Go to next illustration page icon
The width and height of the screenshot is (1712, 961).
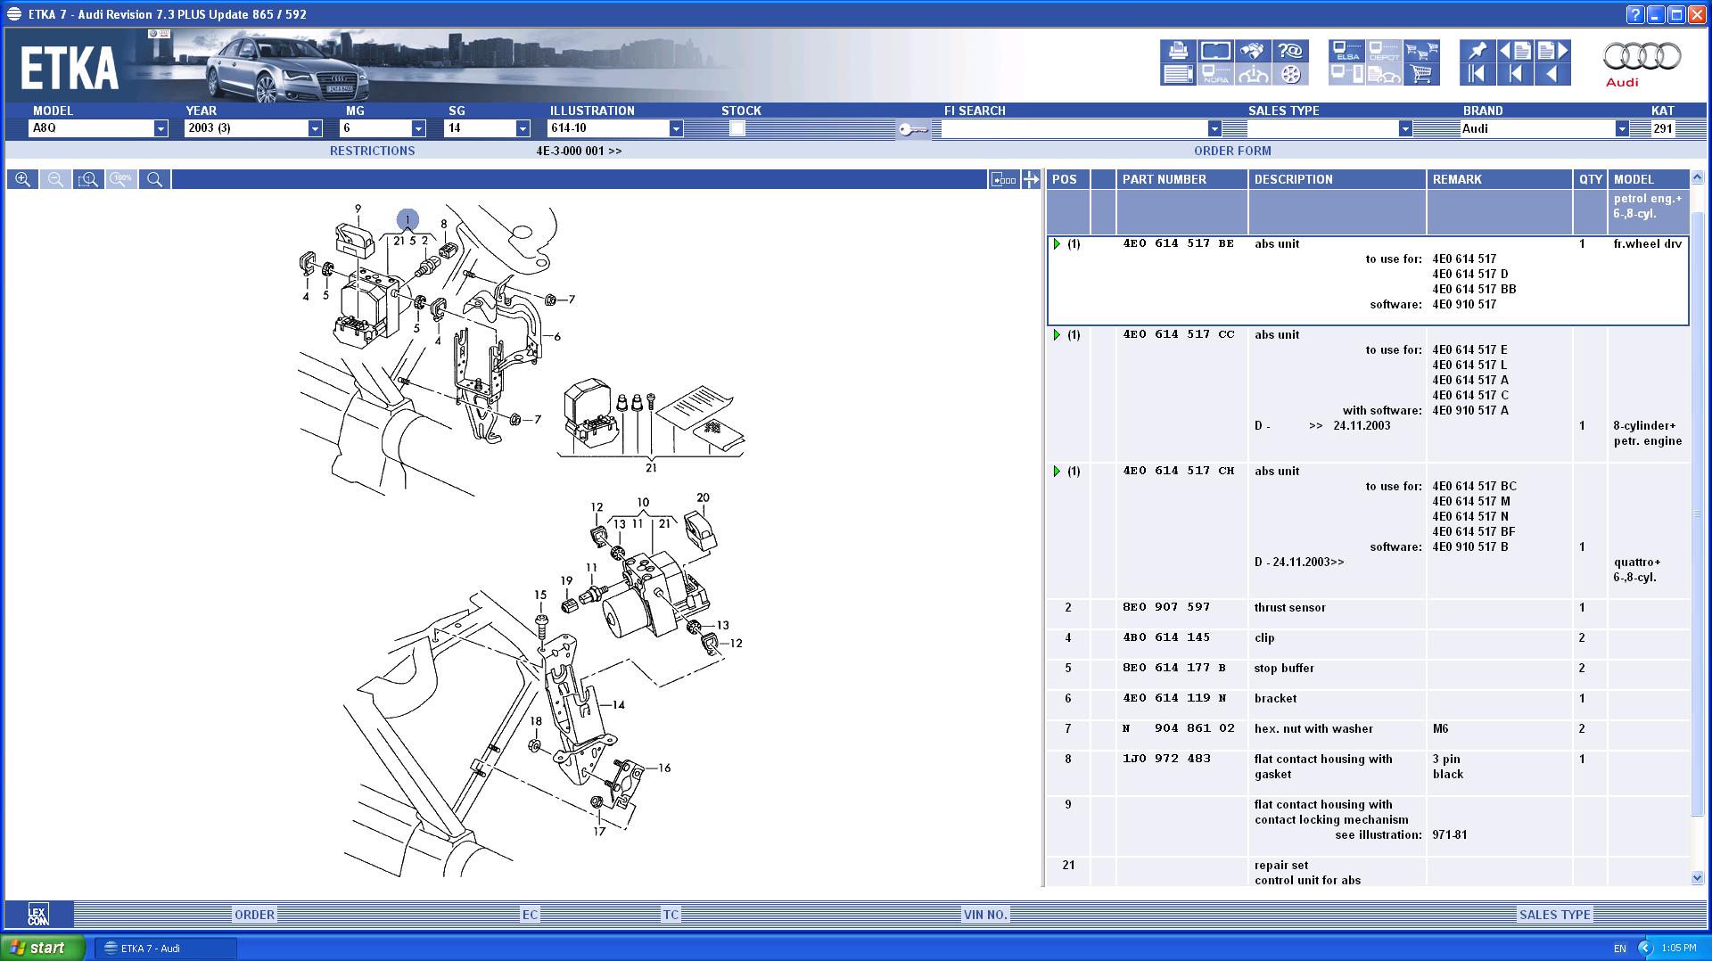[1552, 51]
